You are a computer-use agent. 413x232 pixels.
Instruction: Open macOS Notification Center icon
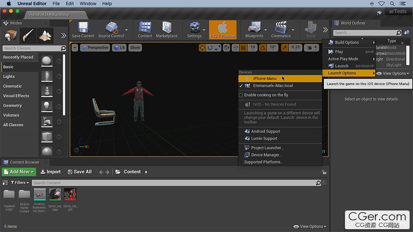[x=403, y=4]
